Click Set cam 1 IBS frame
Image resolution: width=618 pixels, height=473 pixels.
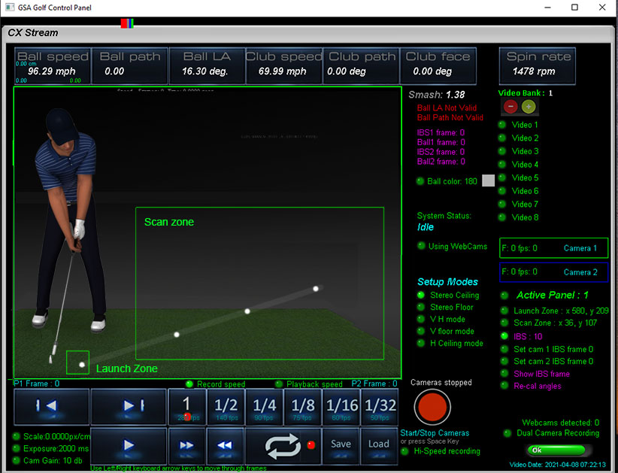pyautogui.click(x=547, y=349)
